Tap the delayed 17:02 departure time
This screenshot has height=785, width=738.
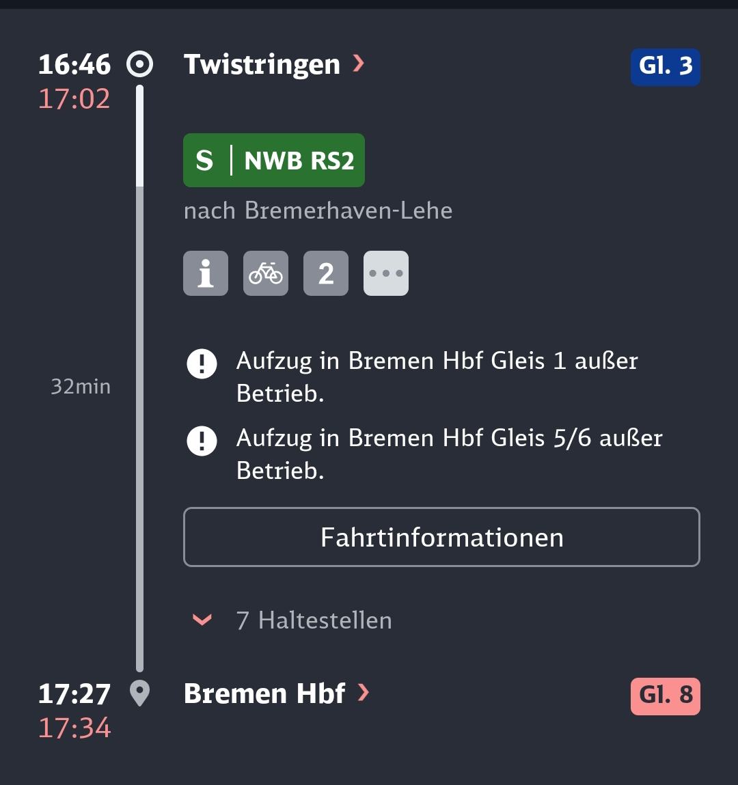[x=74, y=99]
